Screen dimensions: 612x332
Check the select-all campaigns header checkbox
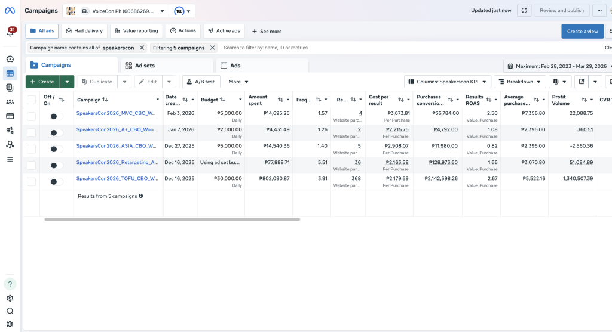pos(32,100)
